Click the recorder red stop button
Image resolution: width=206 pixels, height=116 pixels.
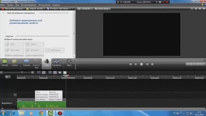[x=167, y=2]
